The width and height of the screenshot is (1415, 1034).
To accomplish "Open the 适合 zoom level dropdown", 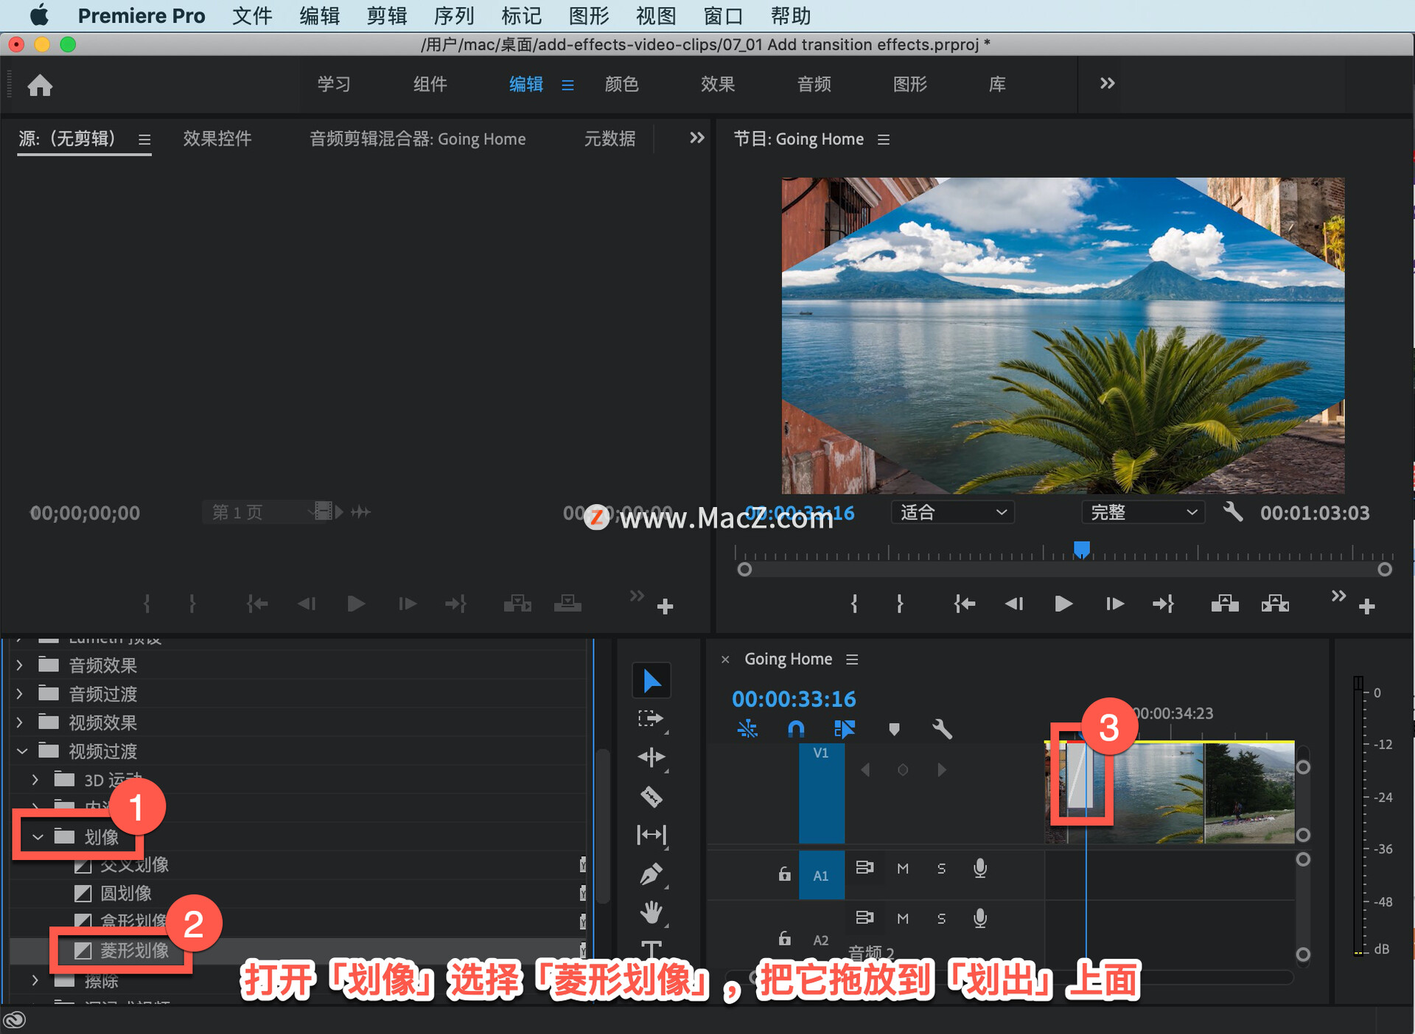I will tap(952, 512).
